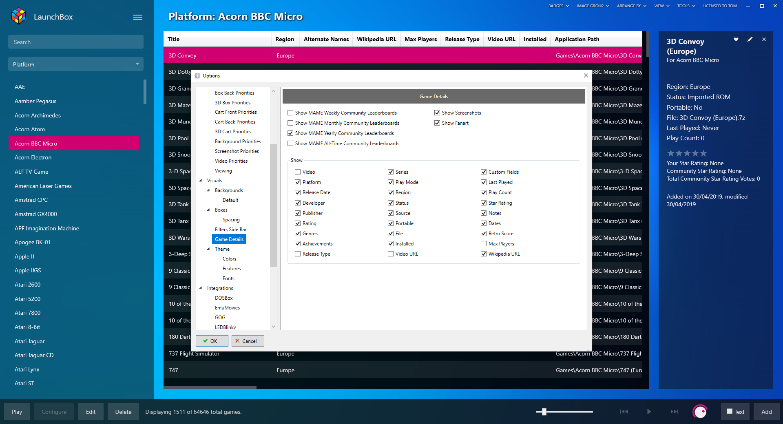Play music with the play control
The image size is (783, 424).
point(649,412)
